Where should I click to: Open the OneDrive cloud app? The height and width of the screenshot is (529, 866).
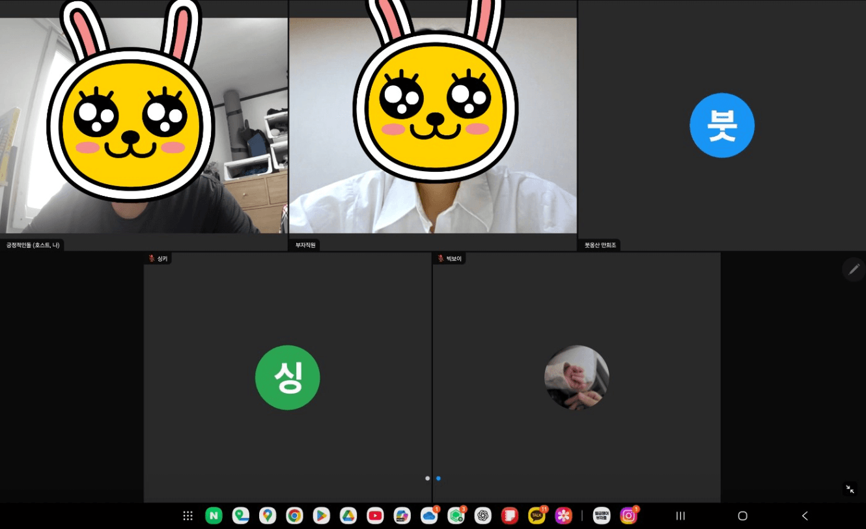pyautogui.click(x=429, y=516)
